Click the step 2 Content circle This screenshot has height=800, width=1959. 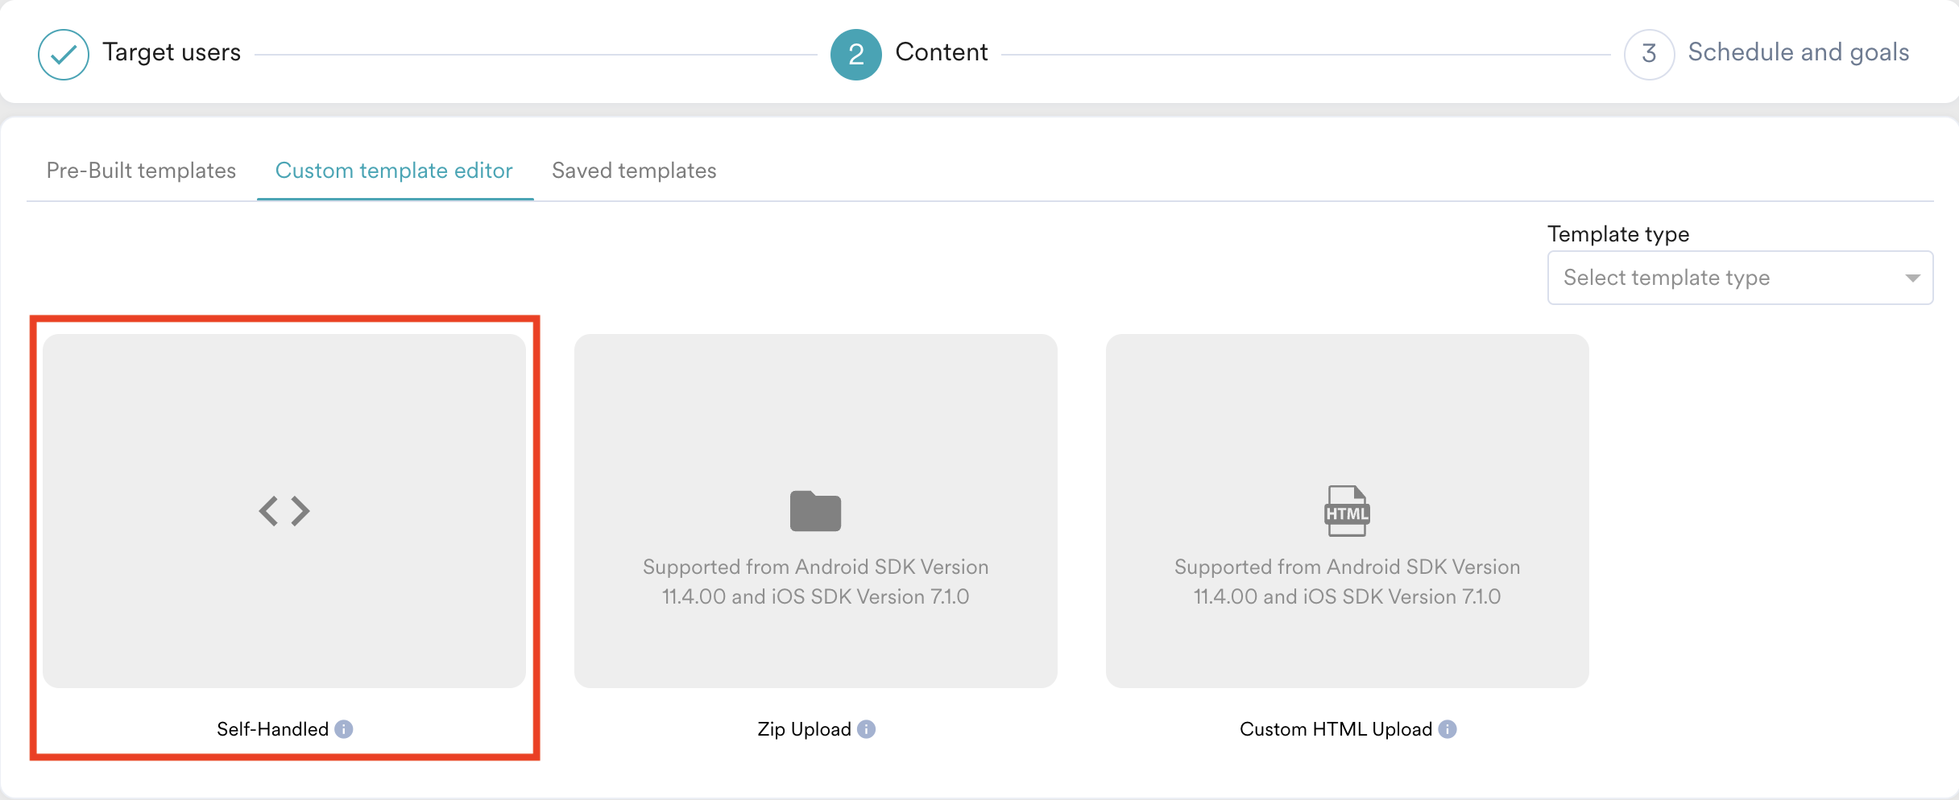(x=855, y=54)
